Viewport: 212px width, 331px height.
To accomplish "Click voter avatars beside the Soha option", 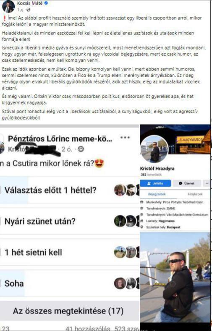I will 127,283.
